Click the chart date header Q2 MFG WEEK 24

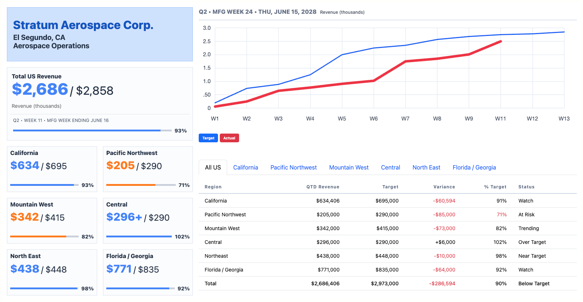coord(258,12)
